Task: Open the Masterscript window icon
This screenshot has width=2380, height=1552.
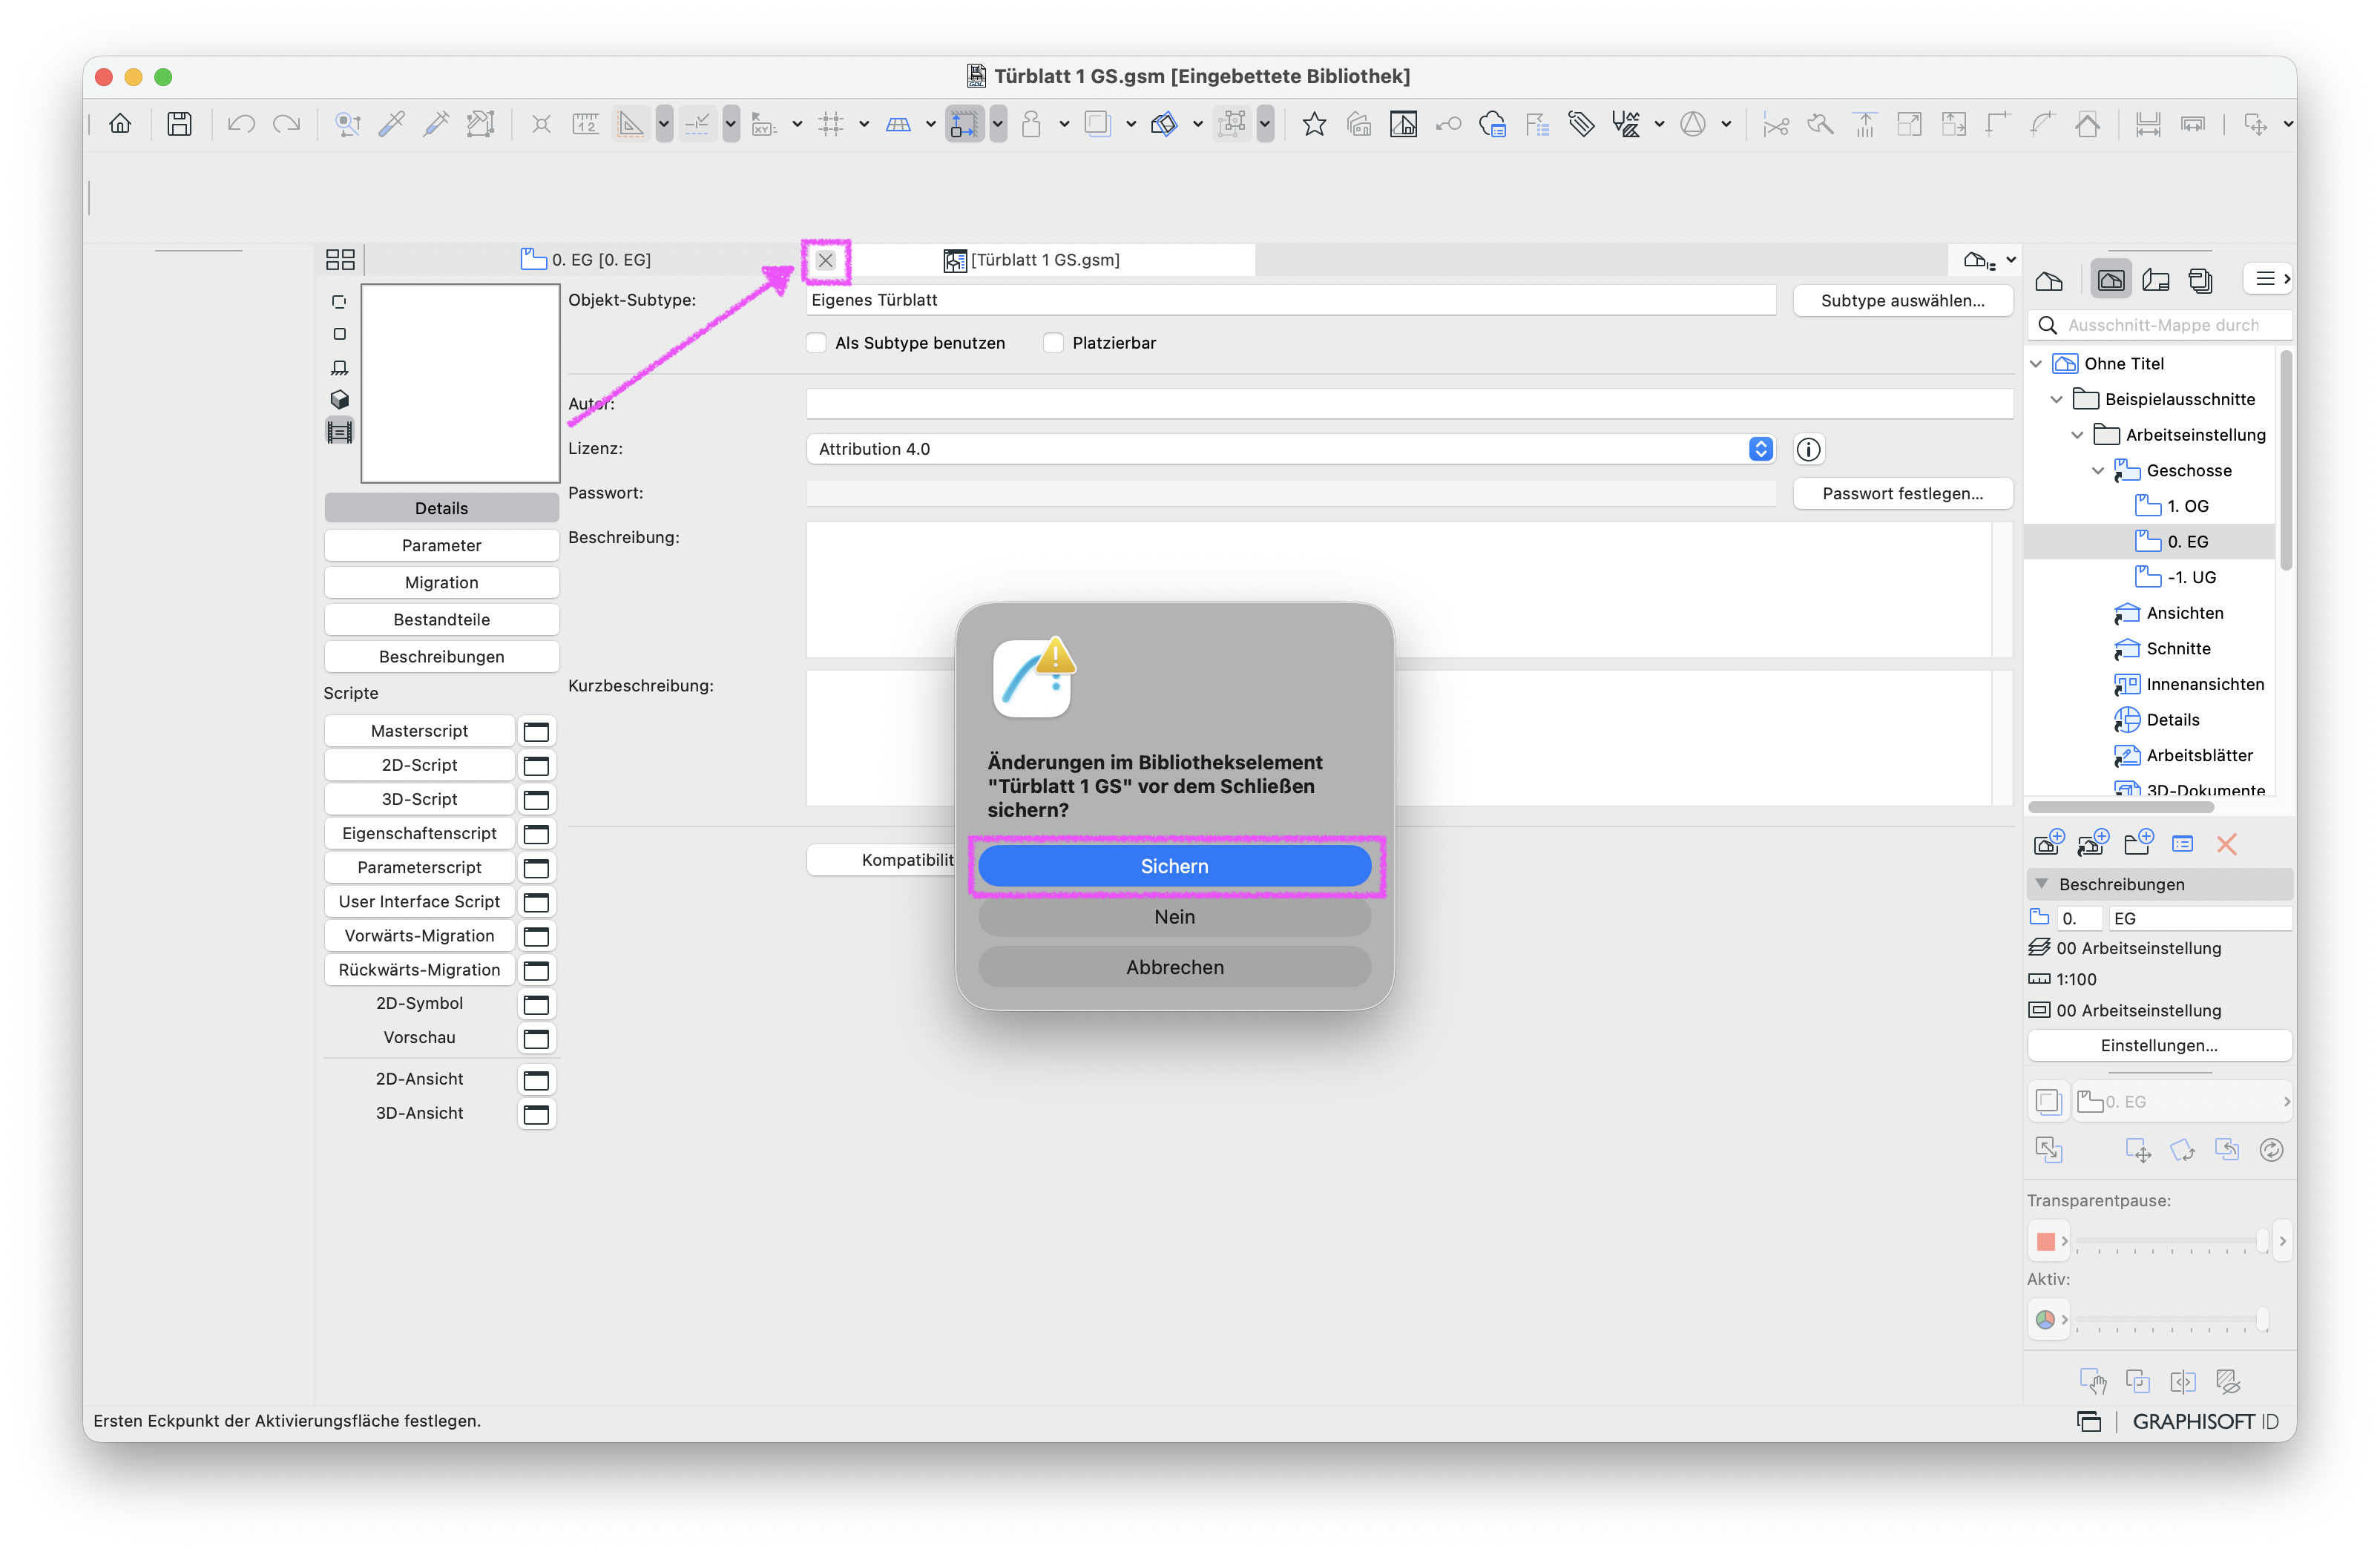Action: pos(537,732)
